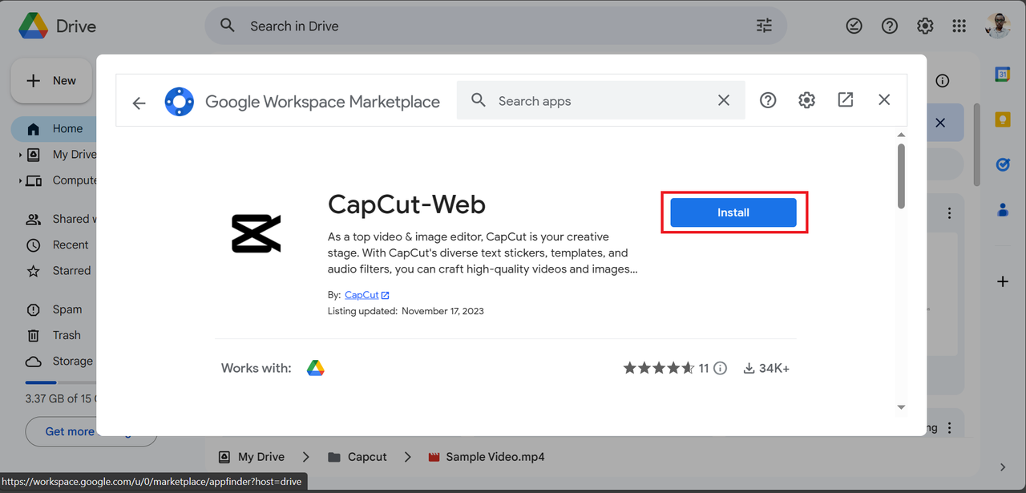The width and height of the screenshot is (1026, 493).
Task: Open Recent files
Action: [58, 244]
